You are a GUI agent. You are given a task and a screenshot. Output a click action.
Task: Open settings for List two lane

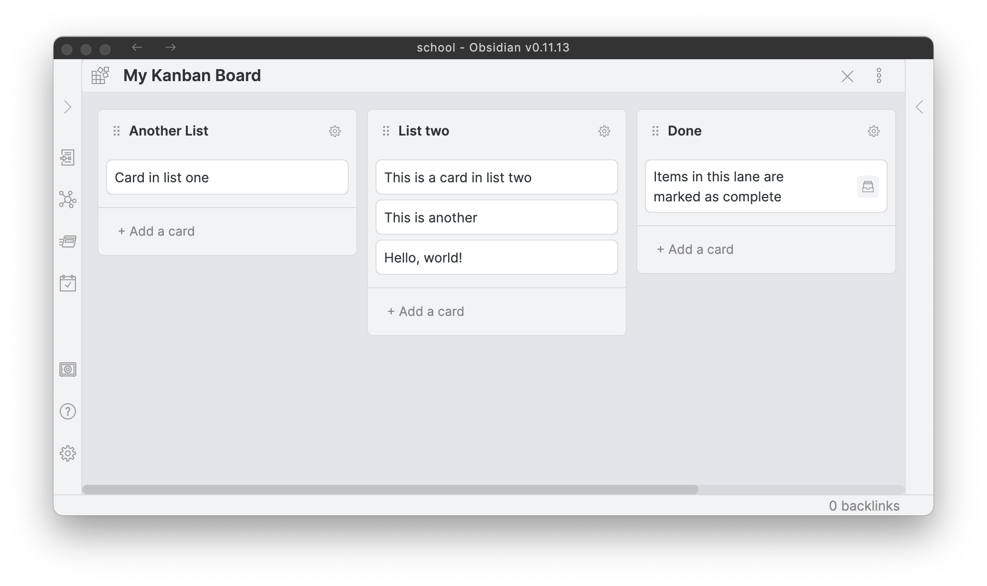(x=604, y=131)
